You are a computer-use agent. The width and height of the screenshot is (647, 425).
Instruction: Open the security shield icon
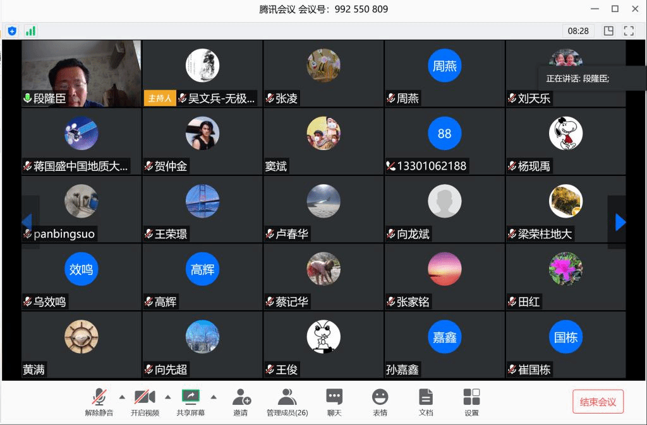[12, 30]
